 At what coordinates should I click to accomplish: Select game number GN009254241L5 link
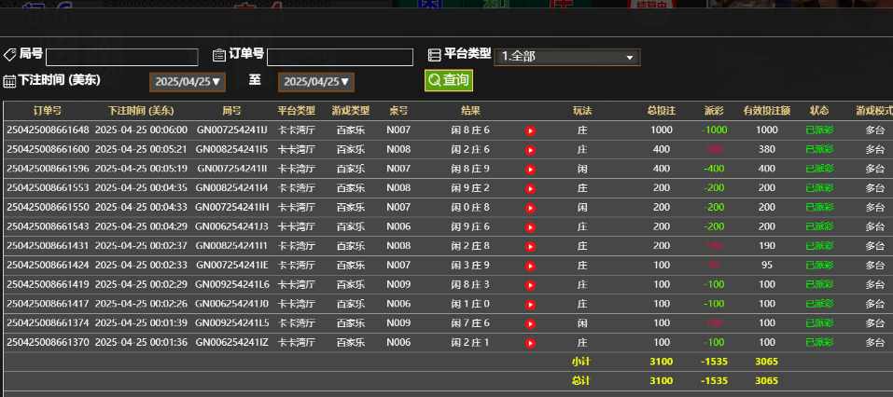click(x=232, y=323)
